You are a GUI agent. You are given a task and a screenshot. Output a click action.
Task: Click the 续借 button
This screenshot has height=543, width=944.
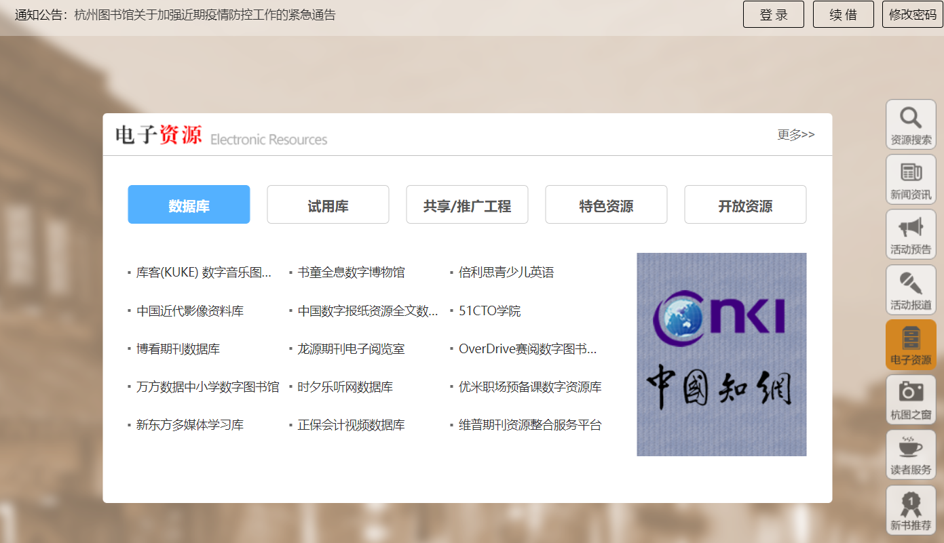(x=844, y=14)
